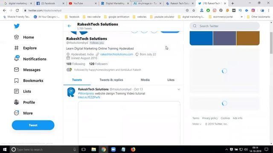Open the Cookies footer link
This screenshot has width=273, height=153.
pos(225,118)
